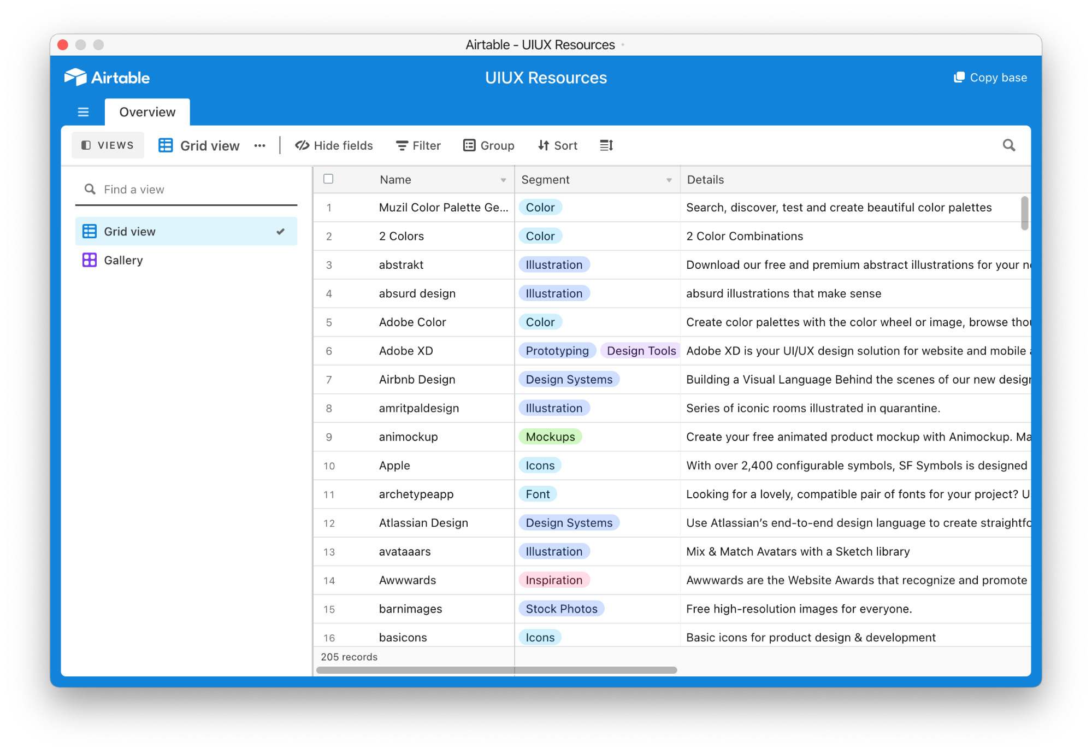Image resolution: width=1092 pixels, height=754 pixels.
Task: Click the Adobe XD name cell
Action: click(444, 351)
